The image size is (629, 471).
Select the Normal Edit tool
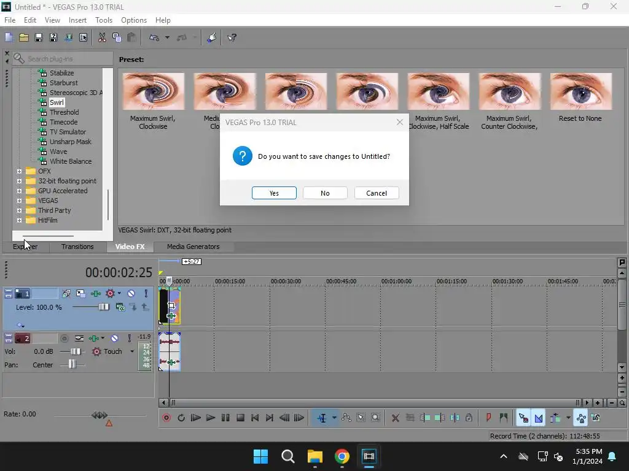[x=322, y=418]
